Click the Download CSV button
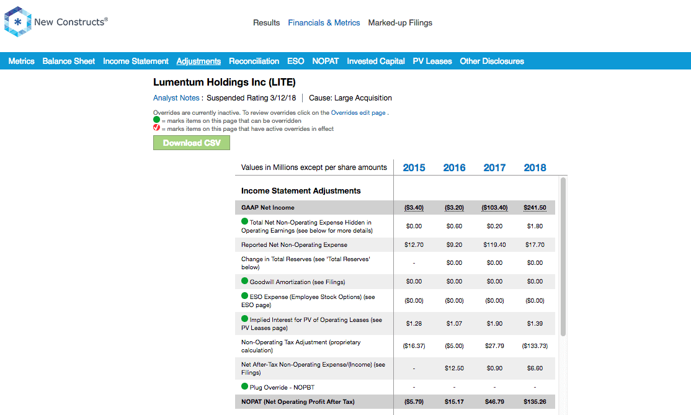 [x=192, y=143]
